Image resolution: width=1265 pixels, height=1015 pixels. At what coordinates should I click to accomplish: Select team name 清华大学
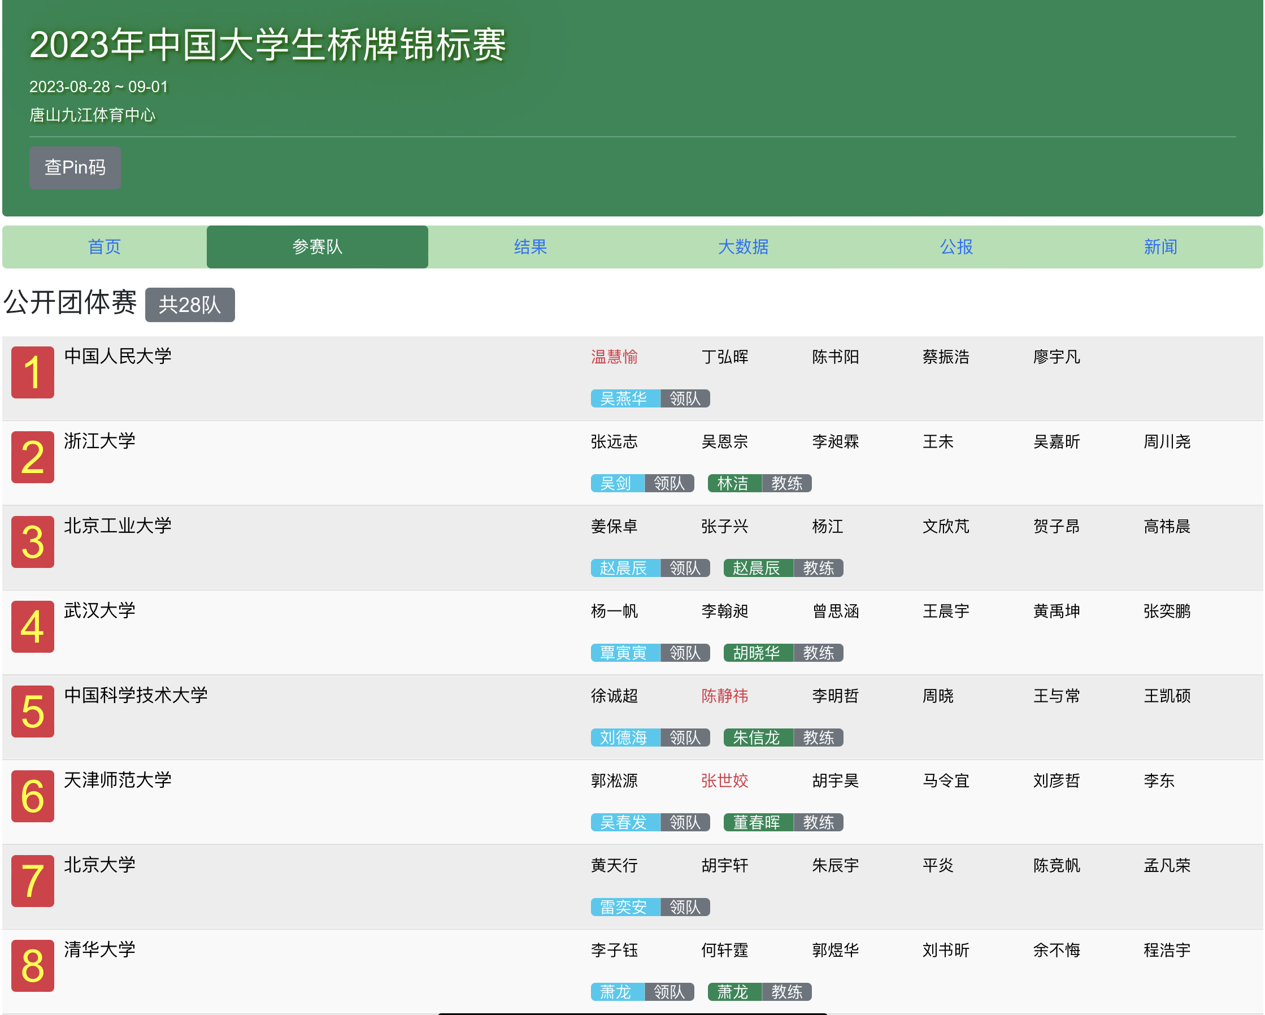tap(100, 949)
